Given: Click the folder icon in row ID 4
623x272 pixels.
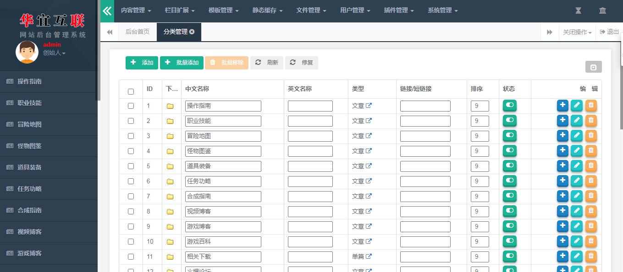Looking at the screenshot, I should point(170,151).
